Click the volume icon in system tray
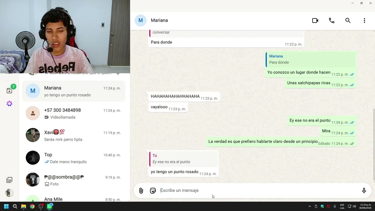 pos(354,206)
